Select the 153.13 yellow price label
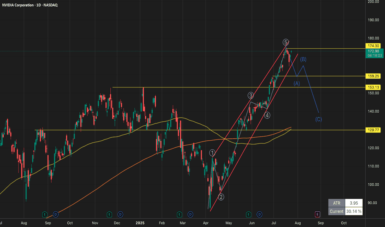This screenshot has height=227, width=385. [x=373, y=87]
